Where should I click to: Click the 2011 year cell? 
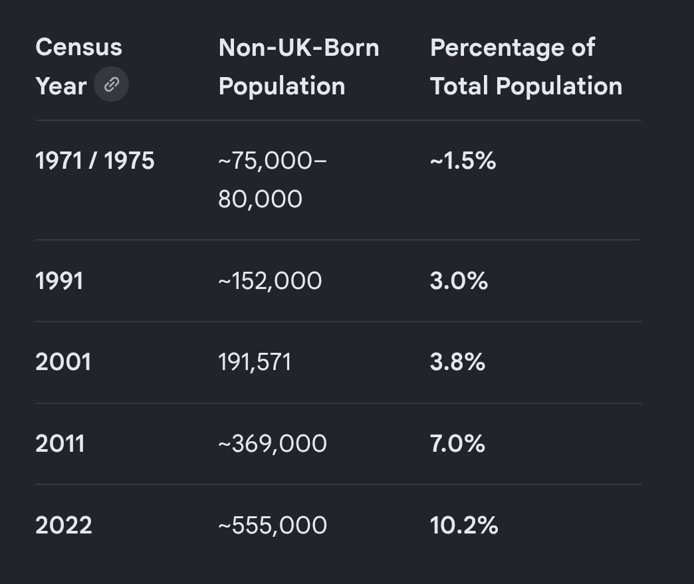tap(60, 443)
